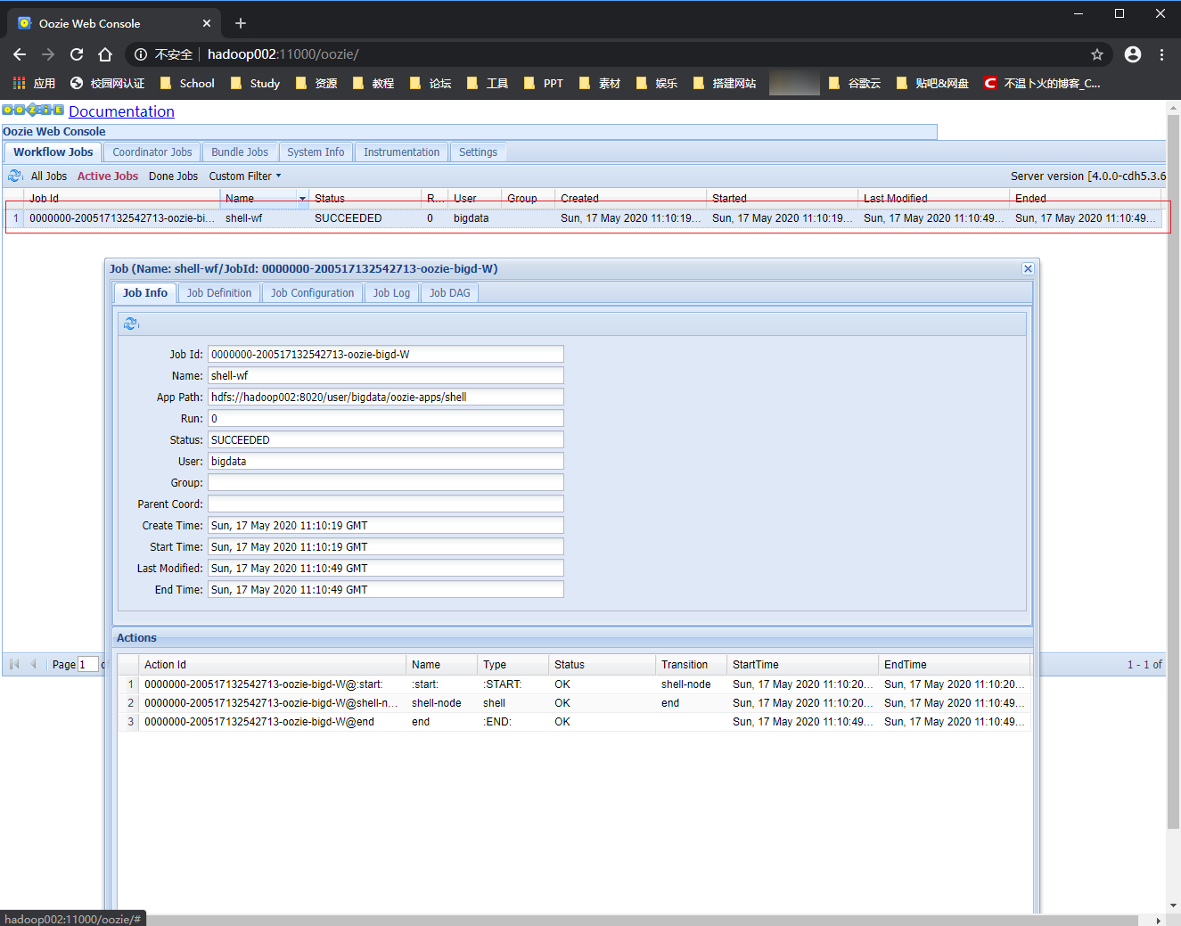Click the Page number input box

[x=87, y=664]
